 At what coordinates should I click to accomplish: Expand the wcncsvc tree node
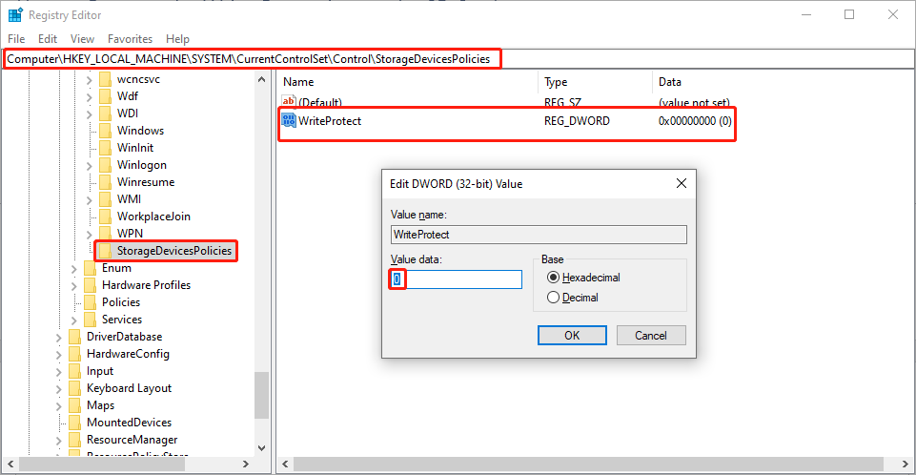89,80
